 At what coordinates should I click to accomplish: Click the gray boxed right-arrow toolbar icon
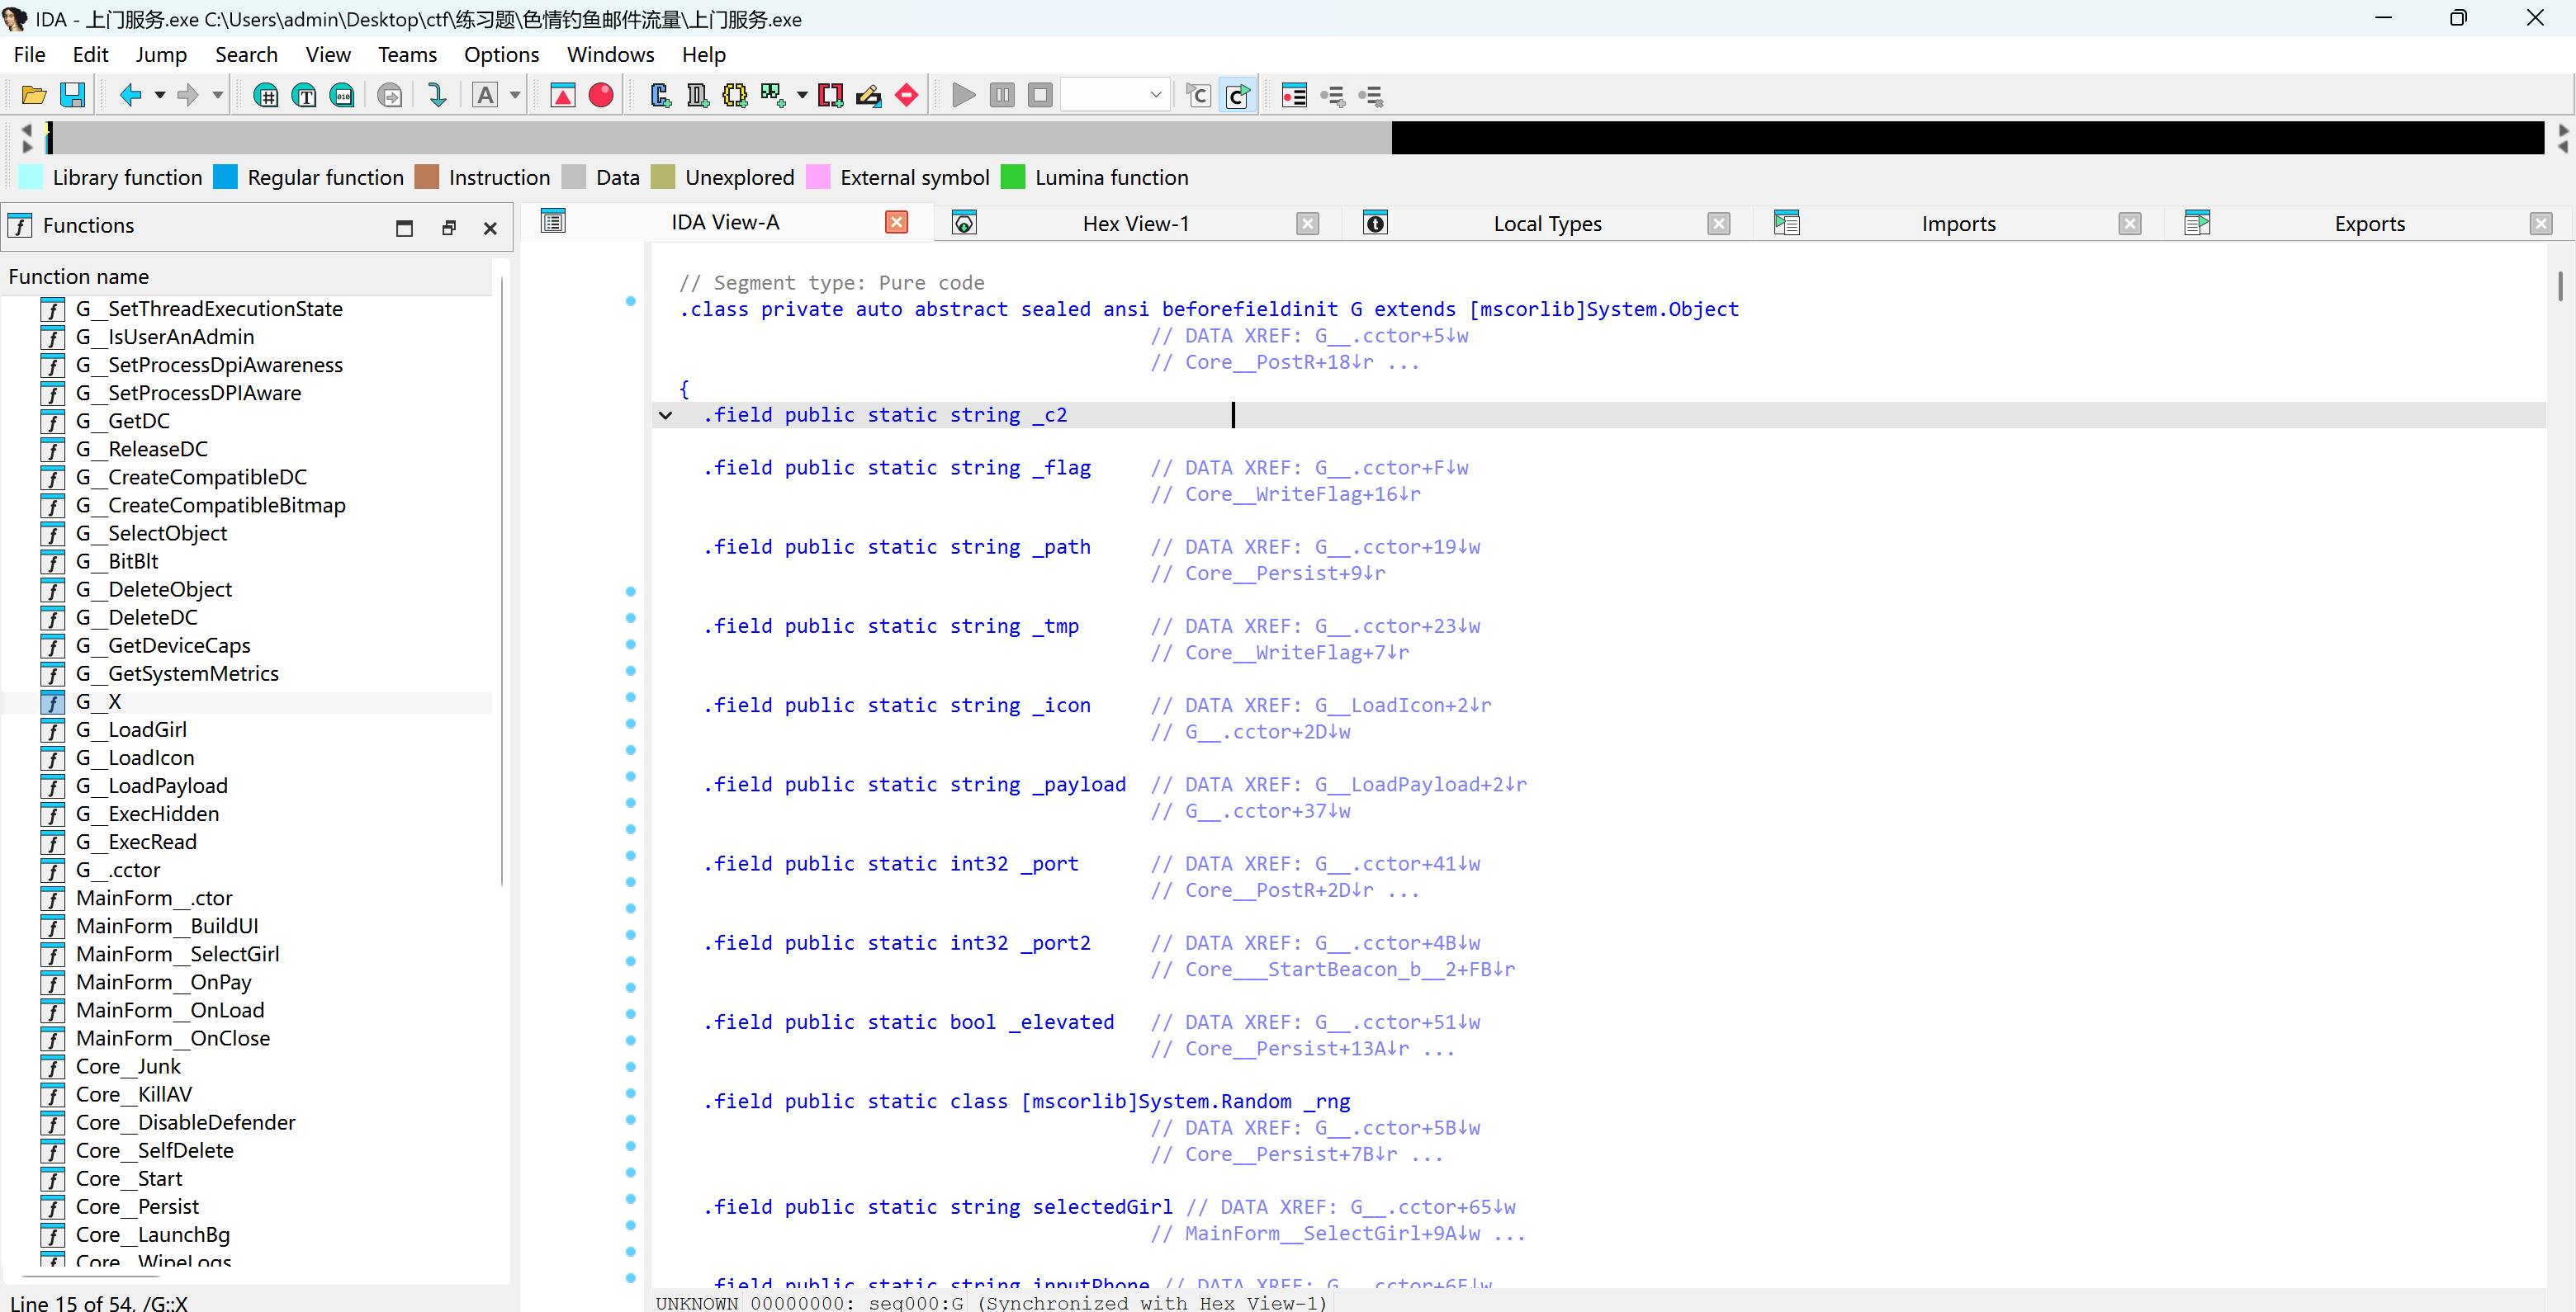[390, 96]
